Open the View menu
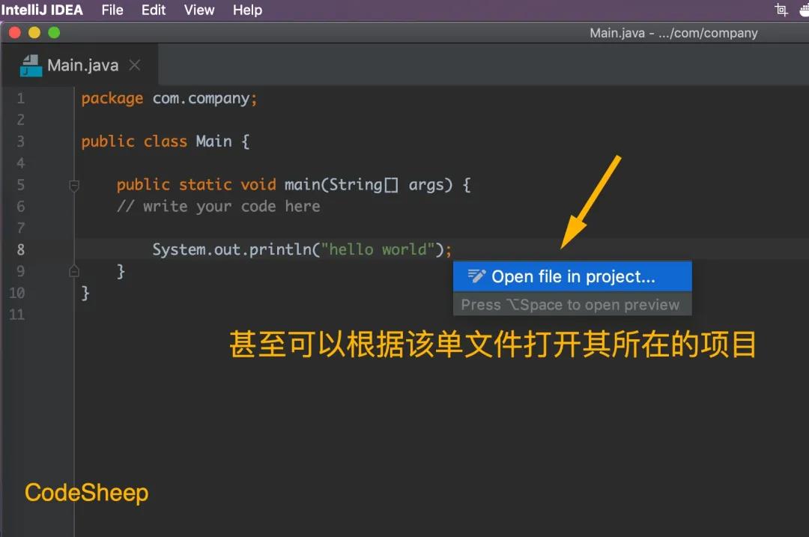 (199, 10)
